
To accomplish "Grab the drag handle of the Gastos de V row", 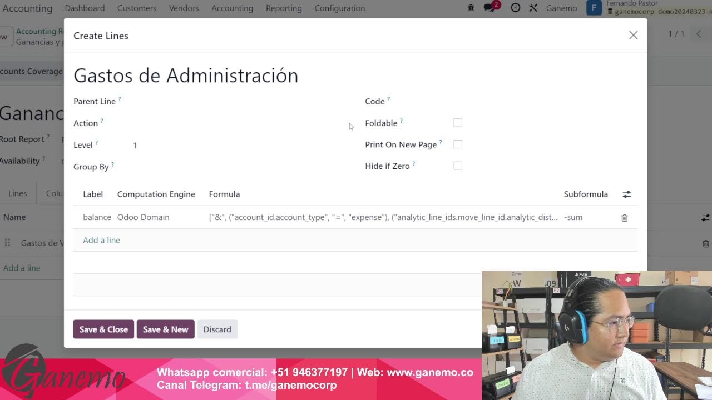I will pos(7,243).
